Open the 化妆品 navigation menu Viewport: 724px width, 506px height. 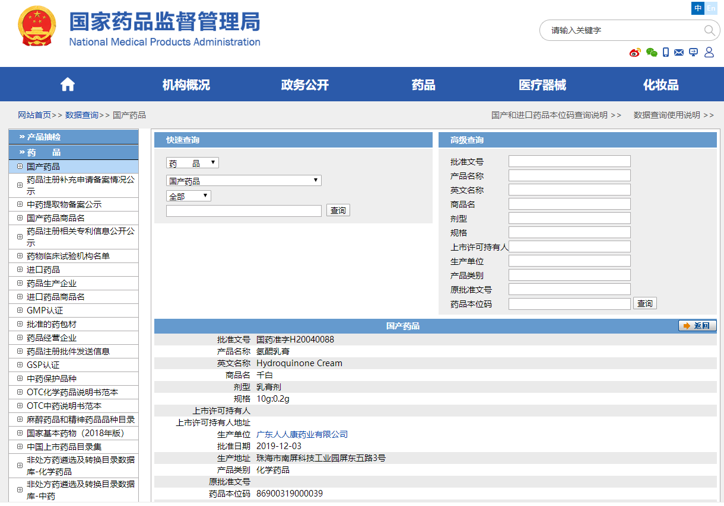[x=661, y=85]
